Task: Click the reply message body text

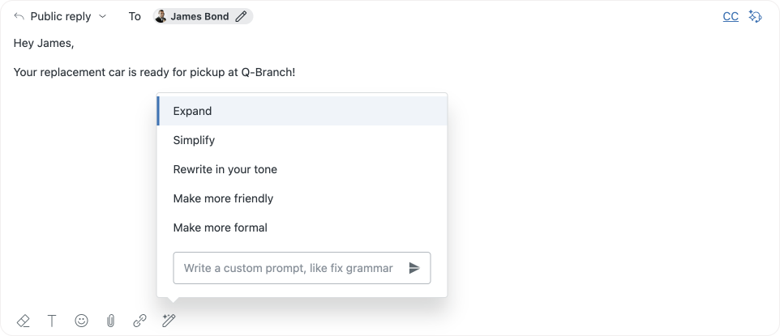Action: coord(154,72)
